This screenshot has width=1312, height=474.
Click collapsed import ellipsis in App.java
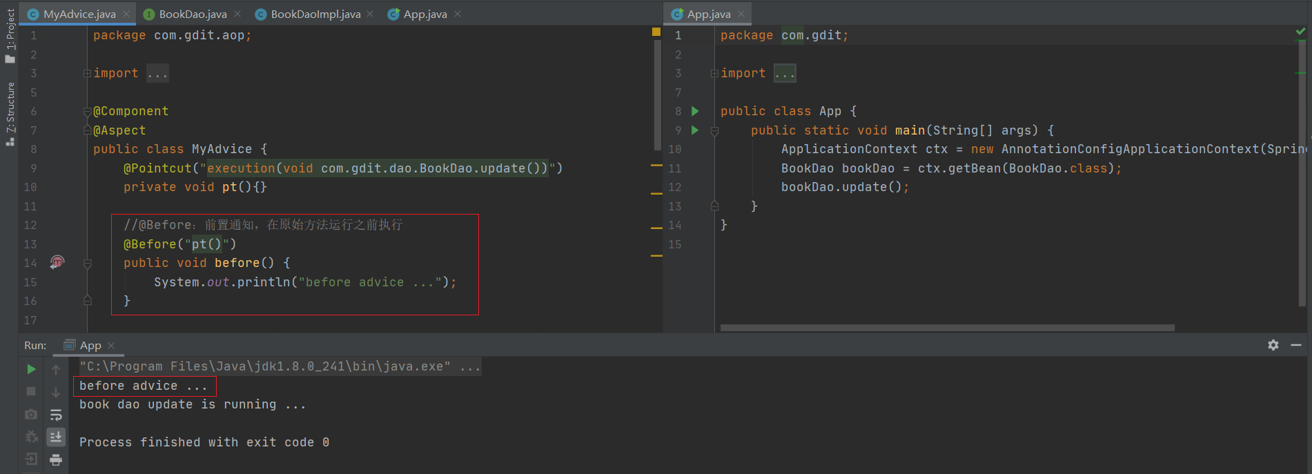[x=785, y=73]
